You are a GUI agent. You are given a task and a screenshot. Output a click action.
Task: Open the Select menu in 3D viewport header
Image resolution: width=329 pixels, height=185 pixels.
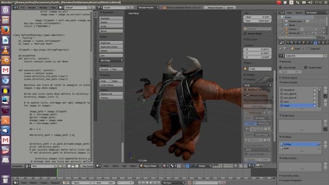click(115, 166)
